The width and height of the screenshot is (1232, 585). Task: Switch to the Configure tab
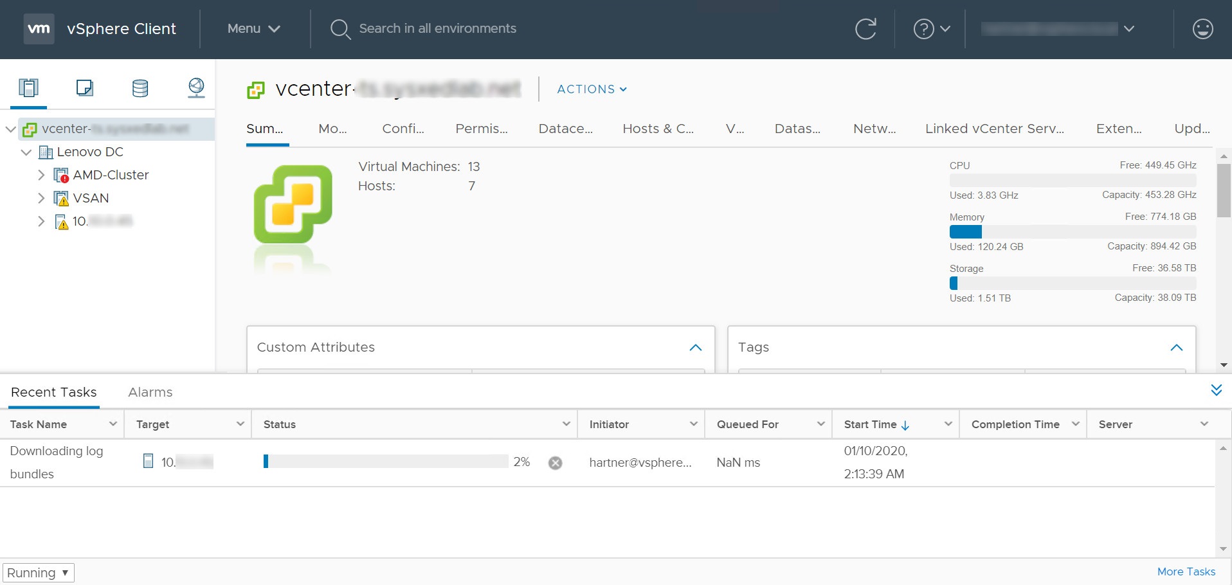(403, 129)
